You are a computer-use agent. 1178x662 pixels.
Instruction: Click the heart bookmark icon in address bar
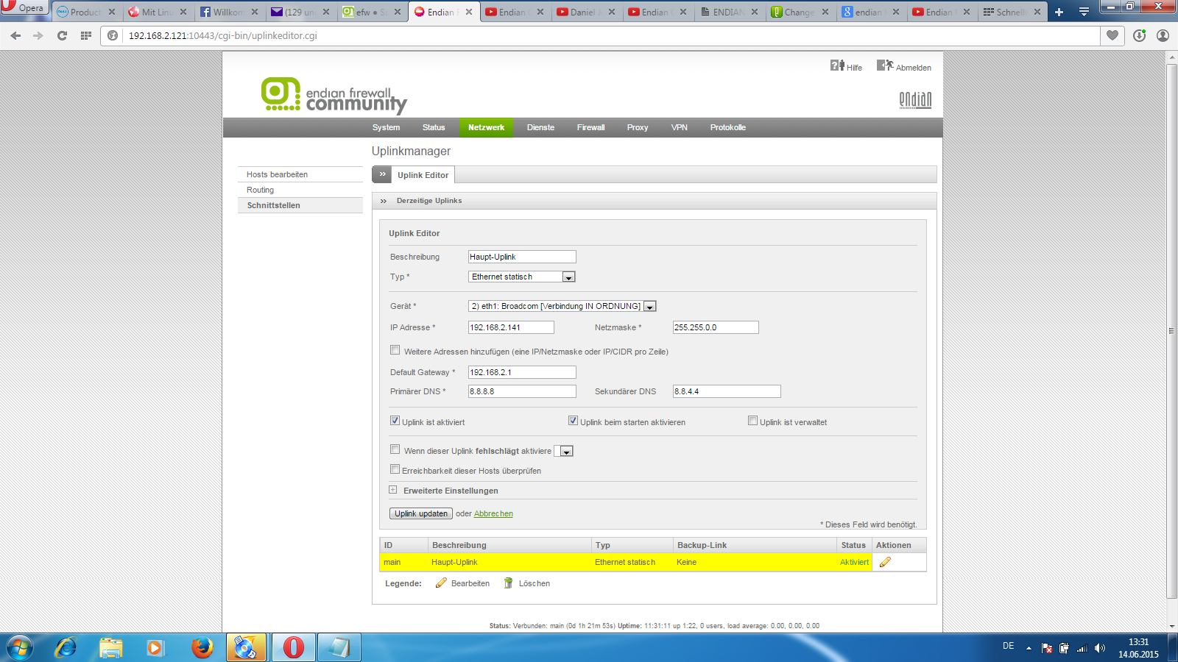coord(1112,35)
